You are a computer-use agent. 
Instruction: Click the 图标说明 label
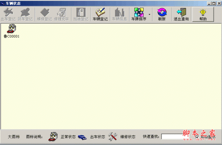34,137
